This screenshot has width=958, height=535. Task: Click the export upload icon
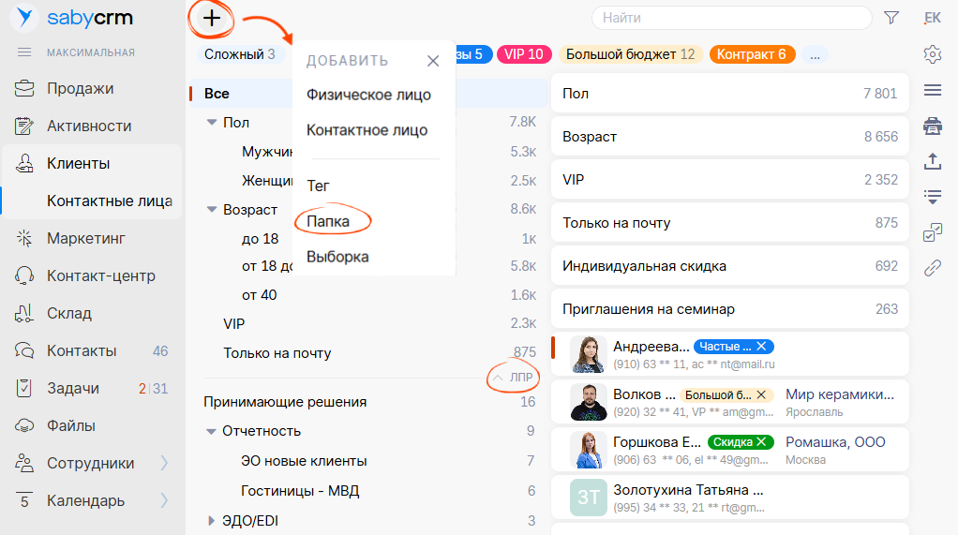tap(932, 161)
